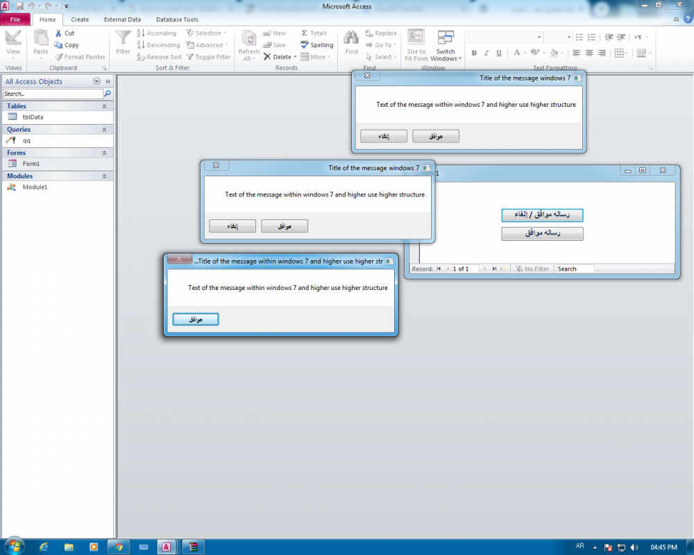Toggle Bold text formatting
Image resolution: width=694 pixels, height=555 pixels.
coord(474,53)
